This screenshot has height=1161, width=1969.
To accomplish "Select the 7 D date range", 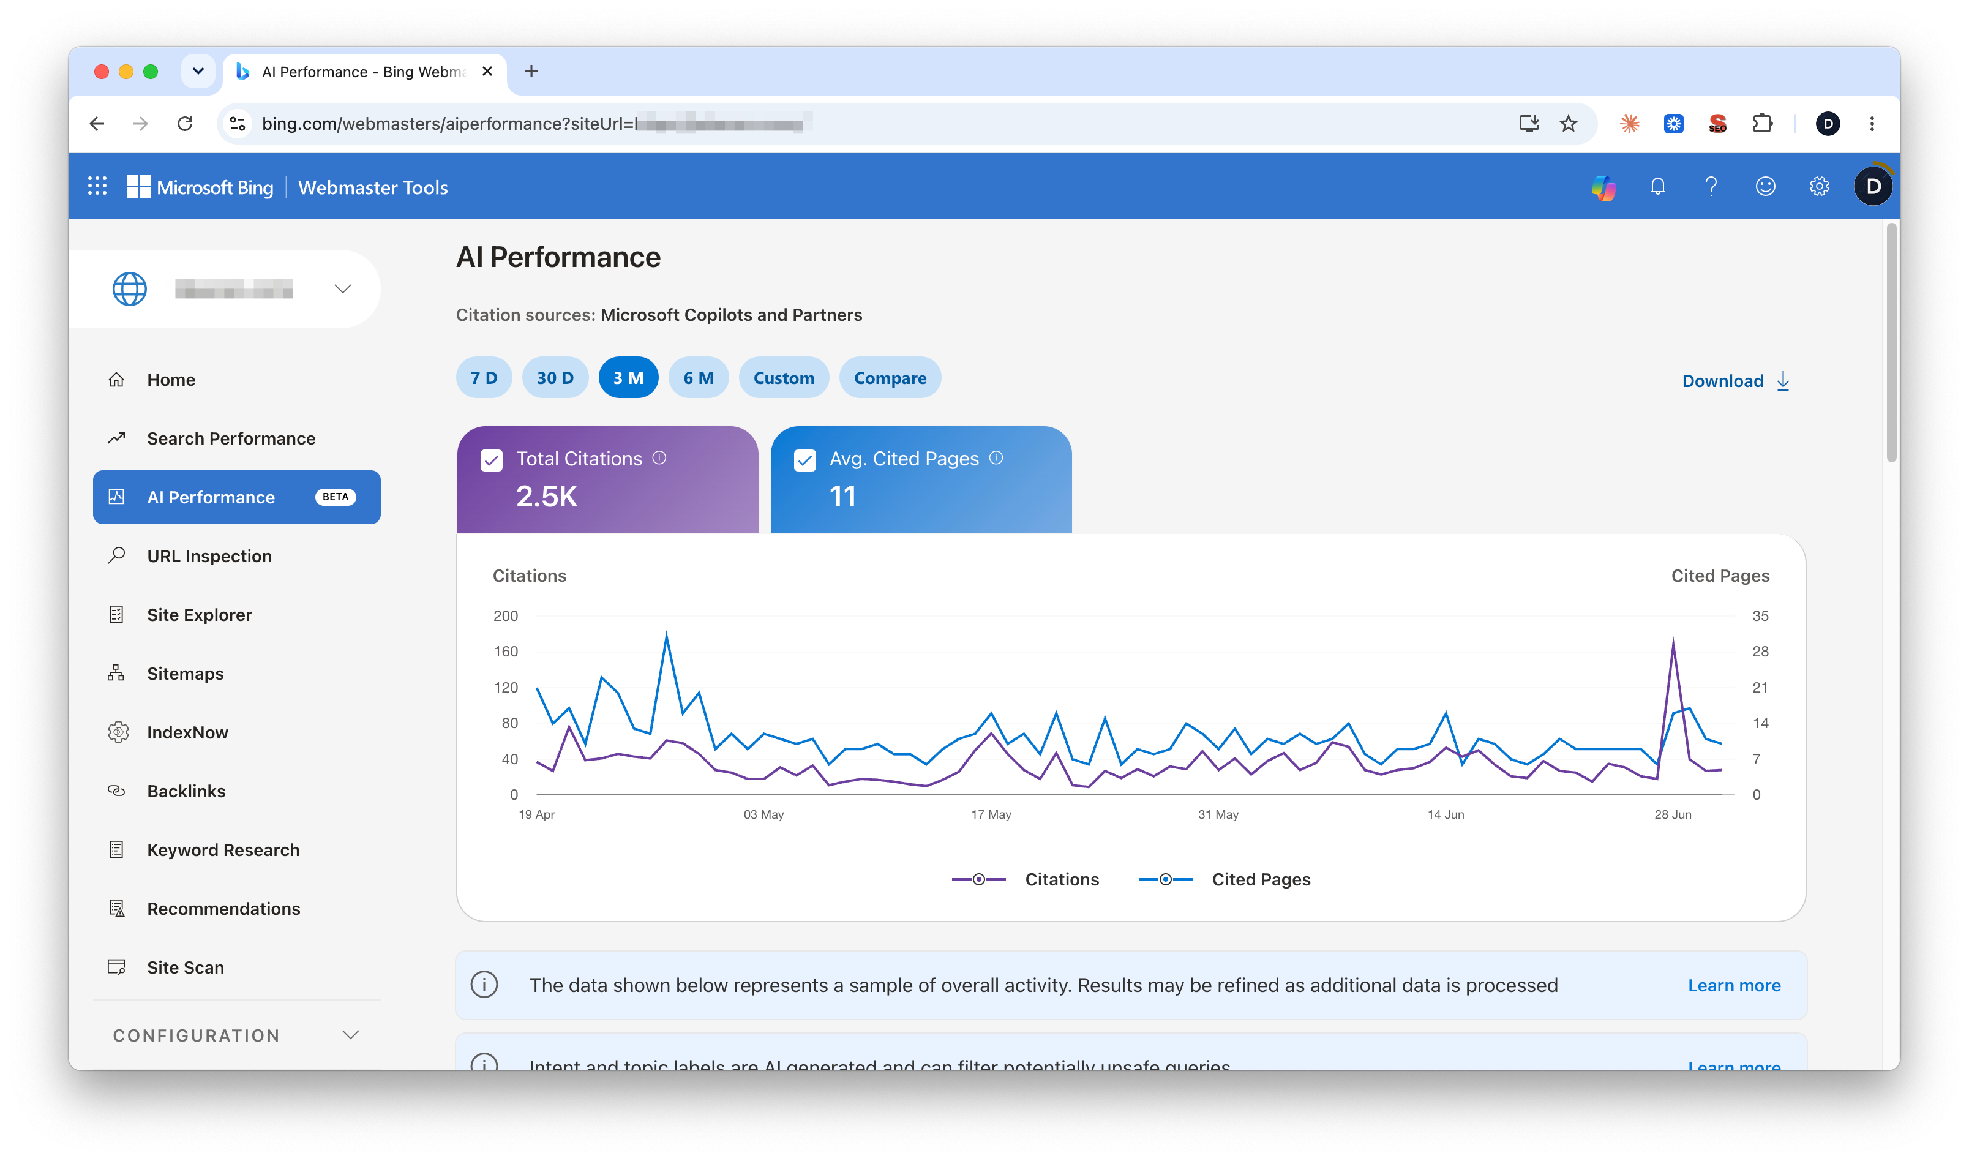I will coord(484,378).
